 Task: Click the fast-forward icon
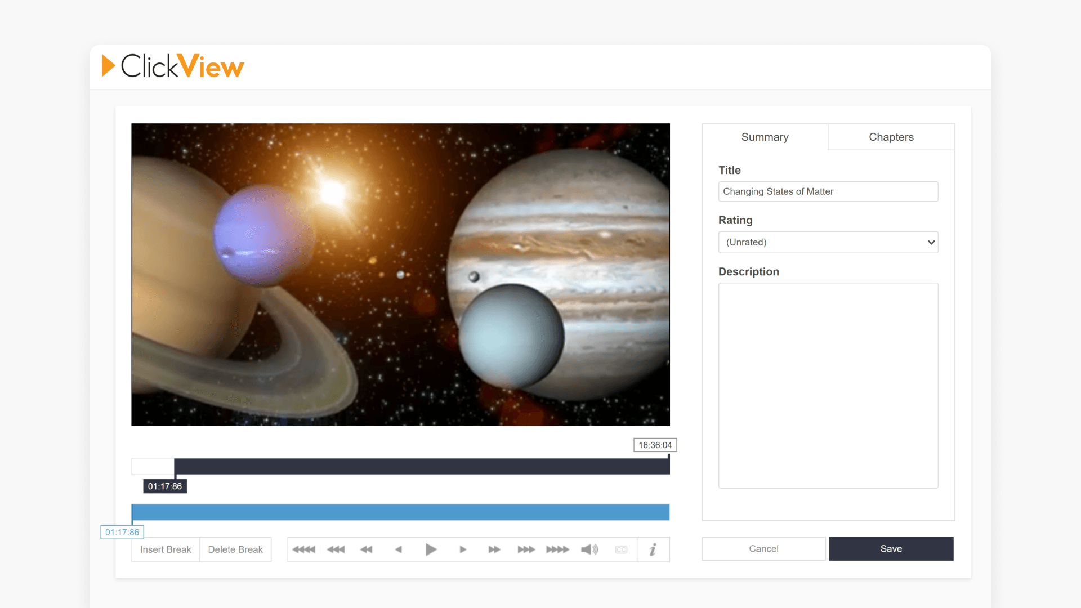pos(494,549)
